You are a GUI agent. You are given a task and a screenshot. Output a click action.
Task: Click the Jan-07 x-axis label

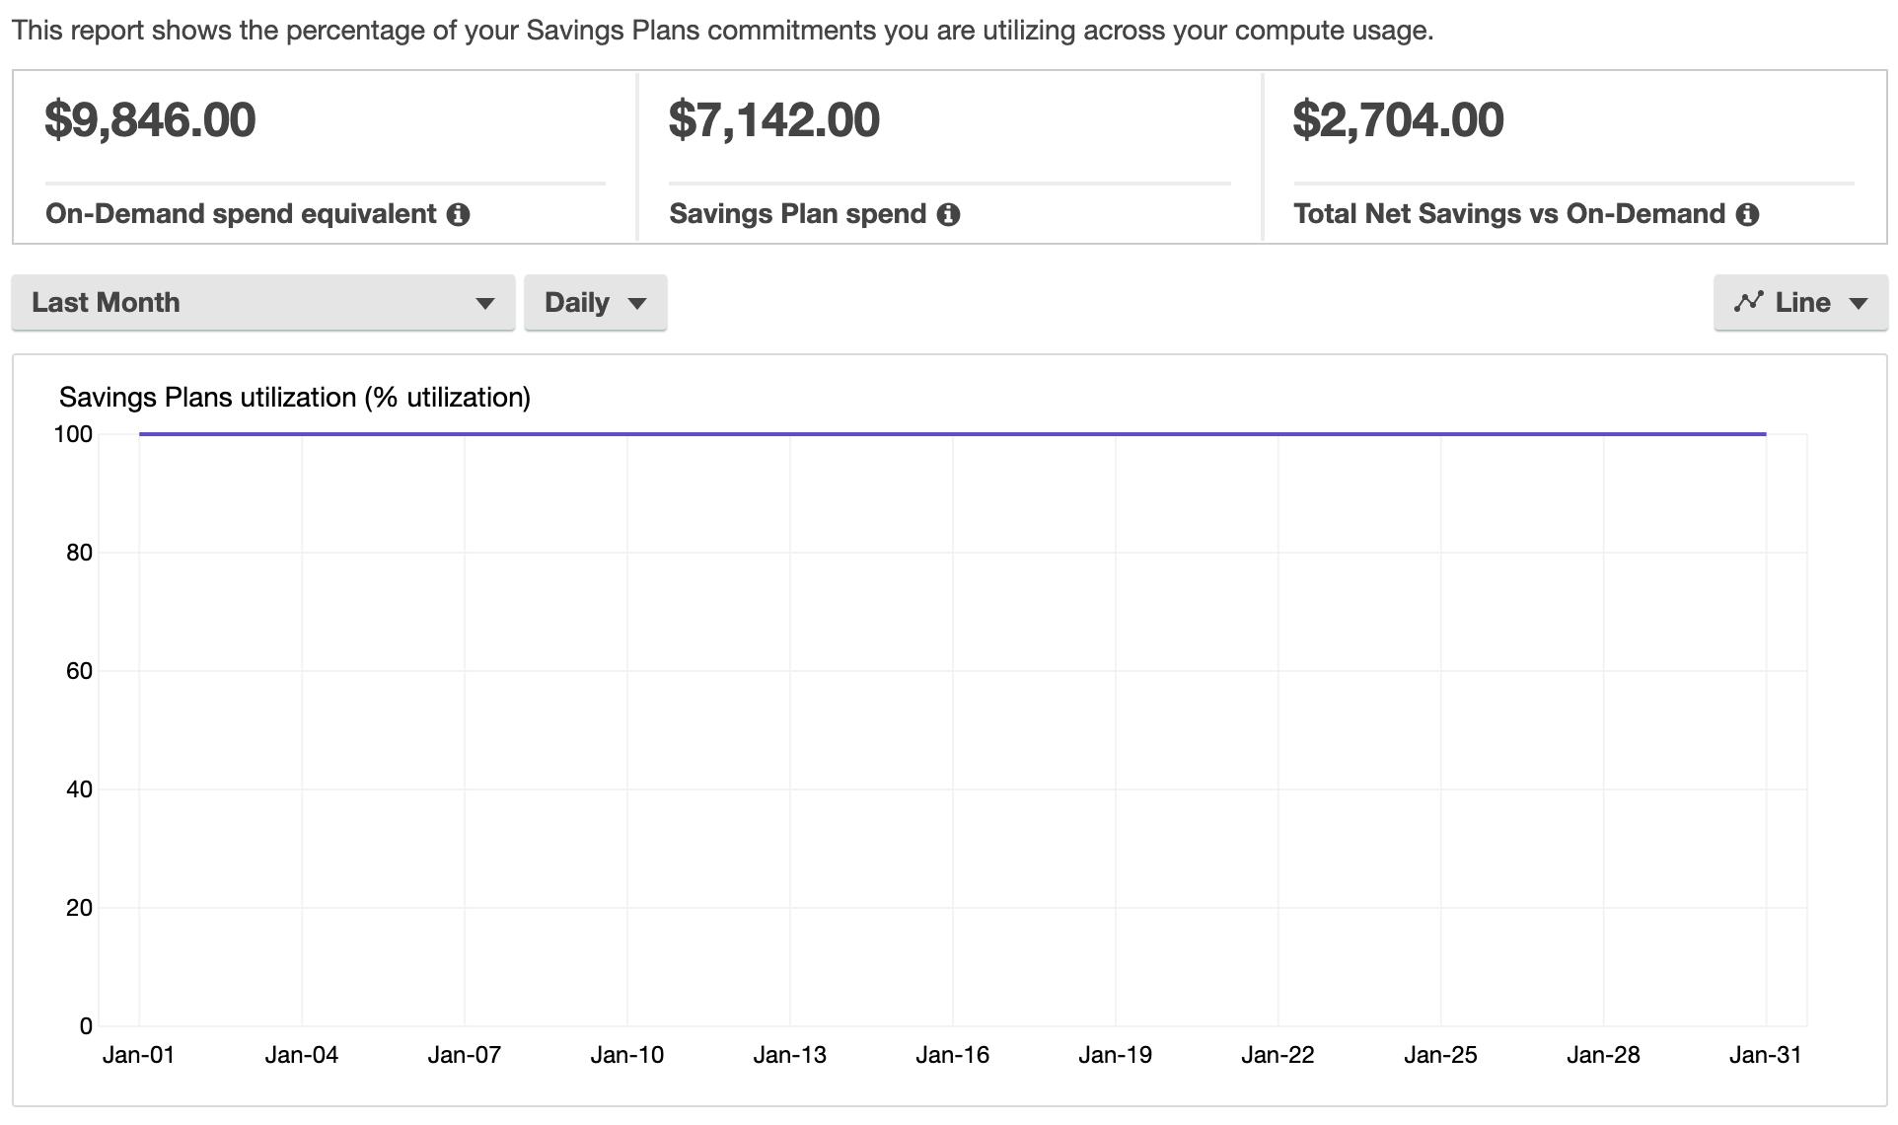point(465,1055)
